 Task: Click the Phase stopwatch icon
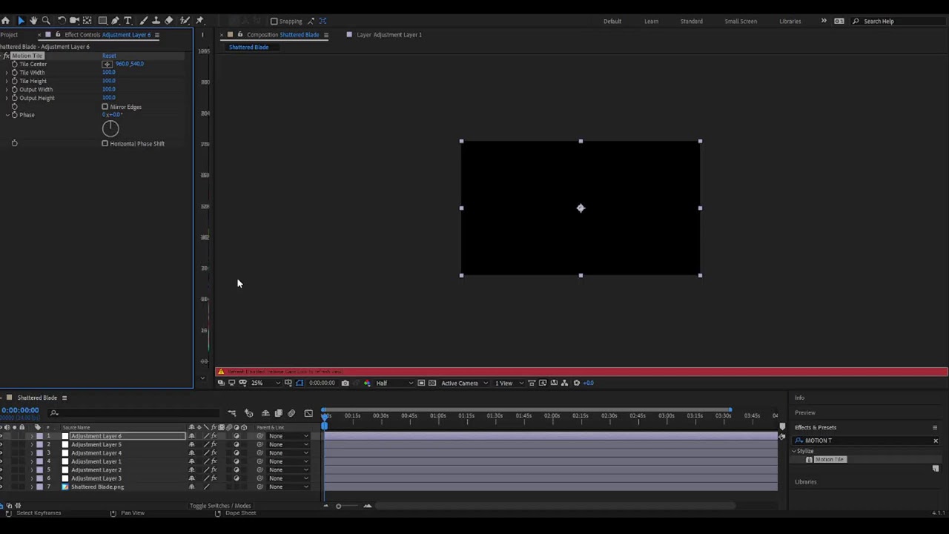point(14,115)
